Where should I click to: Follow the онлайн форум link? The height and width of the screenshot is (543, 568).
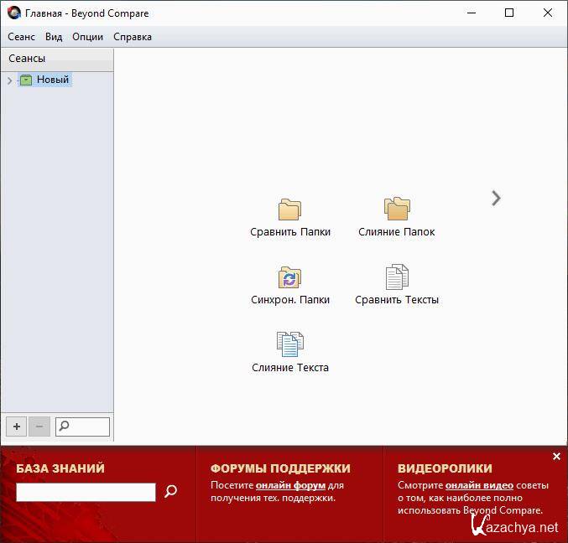(290, 485)
